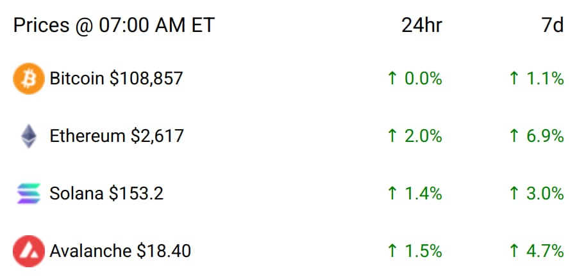577x280 pixels.
Task: Select Solana's 3.0% 7d change value
Action: point(545,194)
